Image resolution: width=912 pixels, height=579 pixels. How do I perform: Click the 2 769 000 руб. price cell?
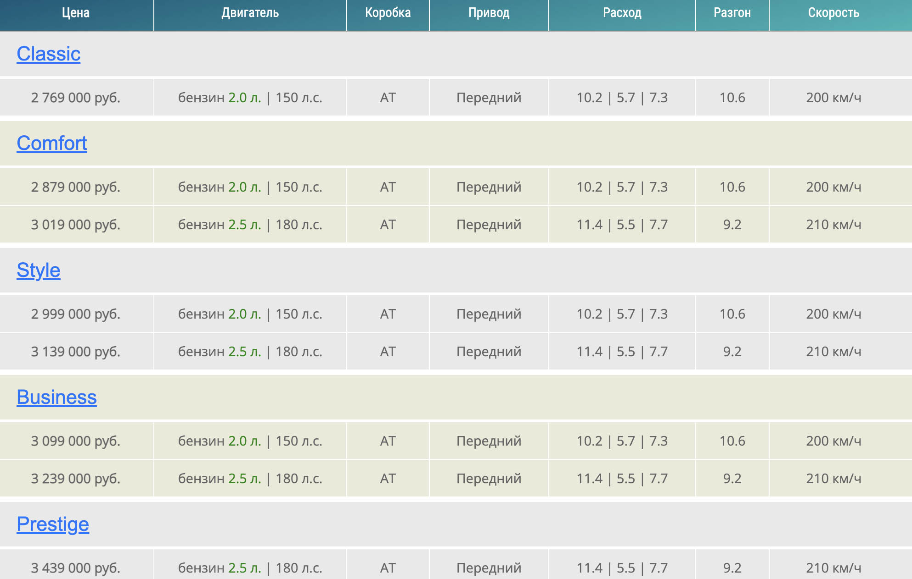76,98
